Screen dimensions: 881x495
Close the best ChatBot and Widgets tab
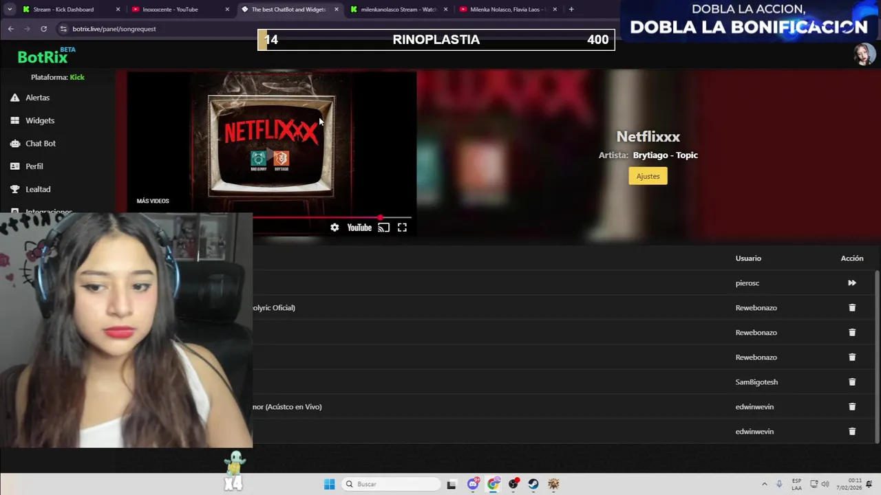coord(337,10)
